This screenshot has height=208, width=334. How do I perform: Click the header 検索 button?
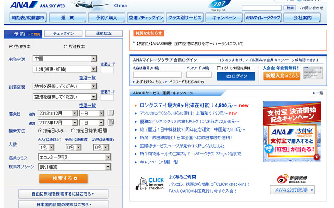(x=290, y=8)
